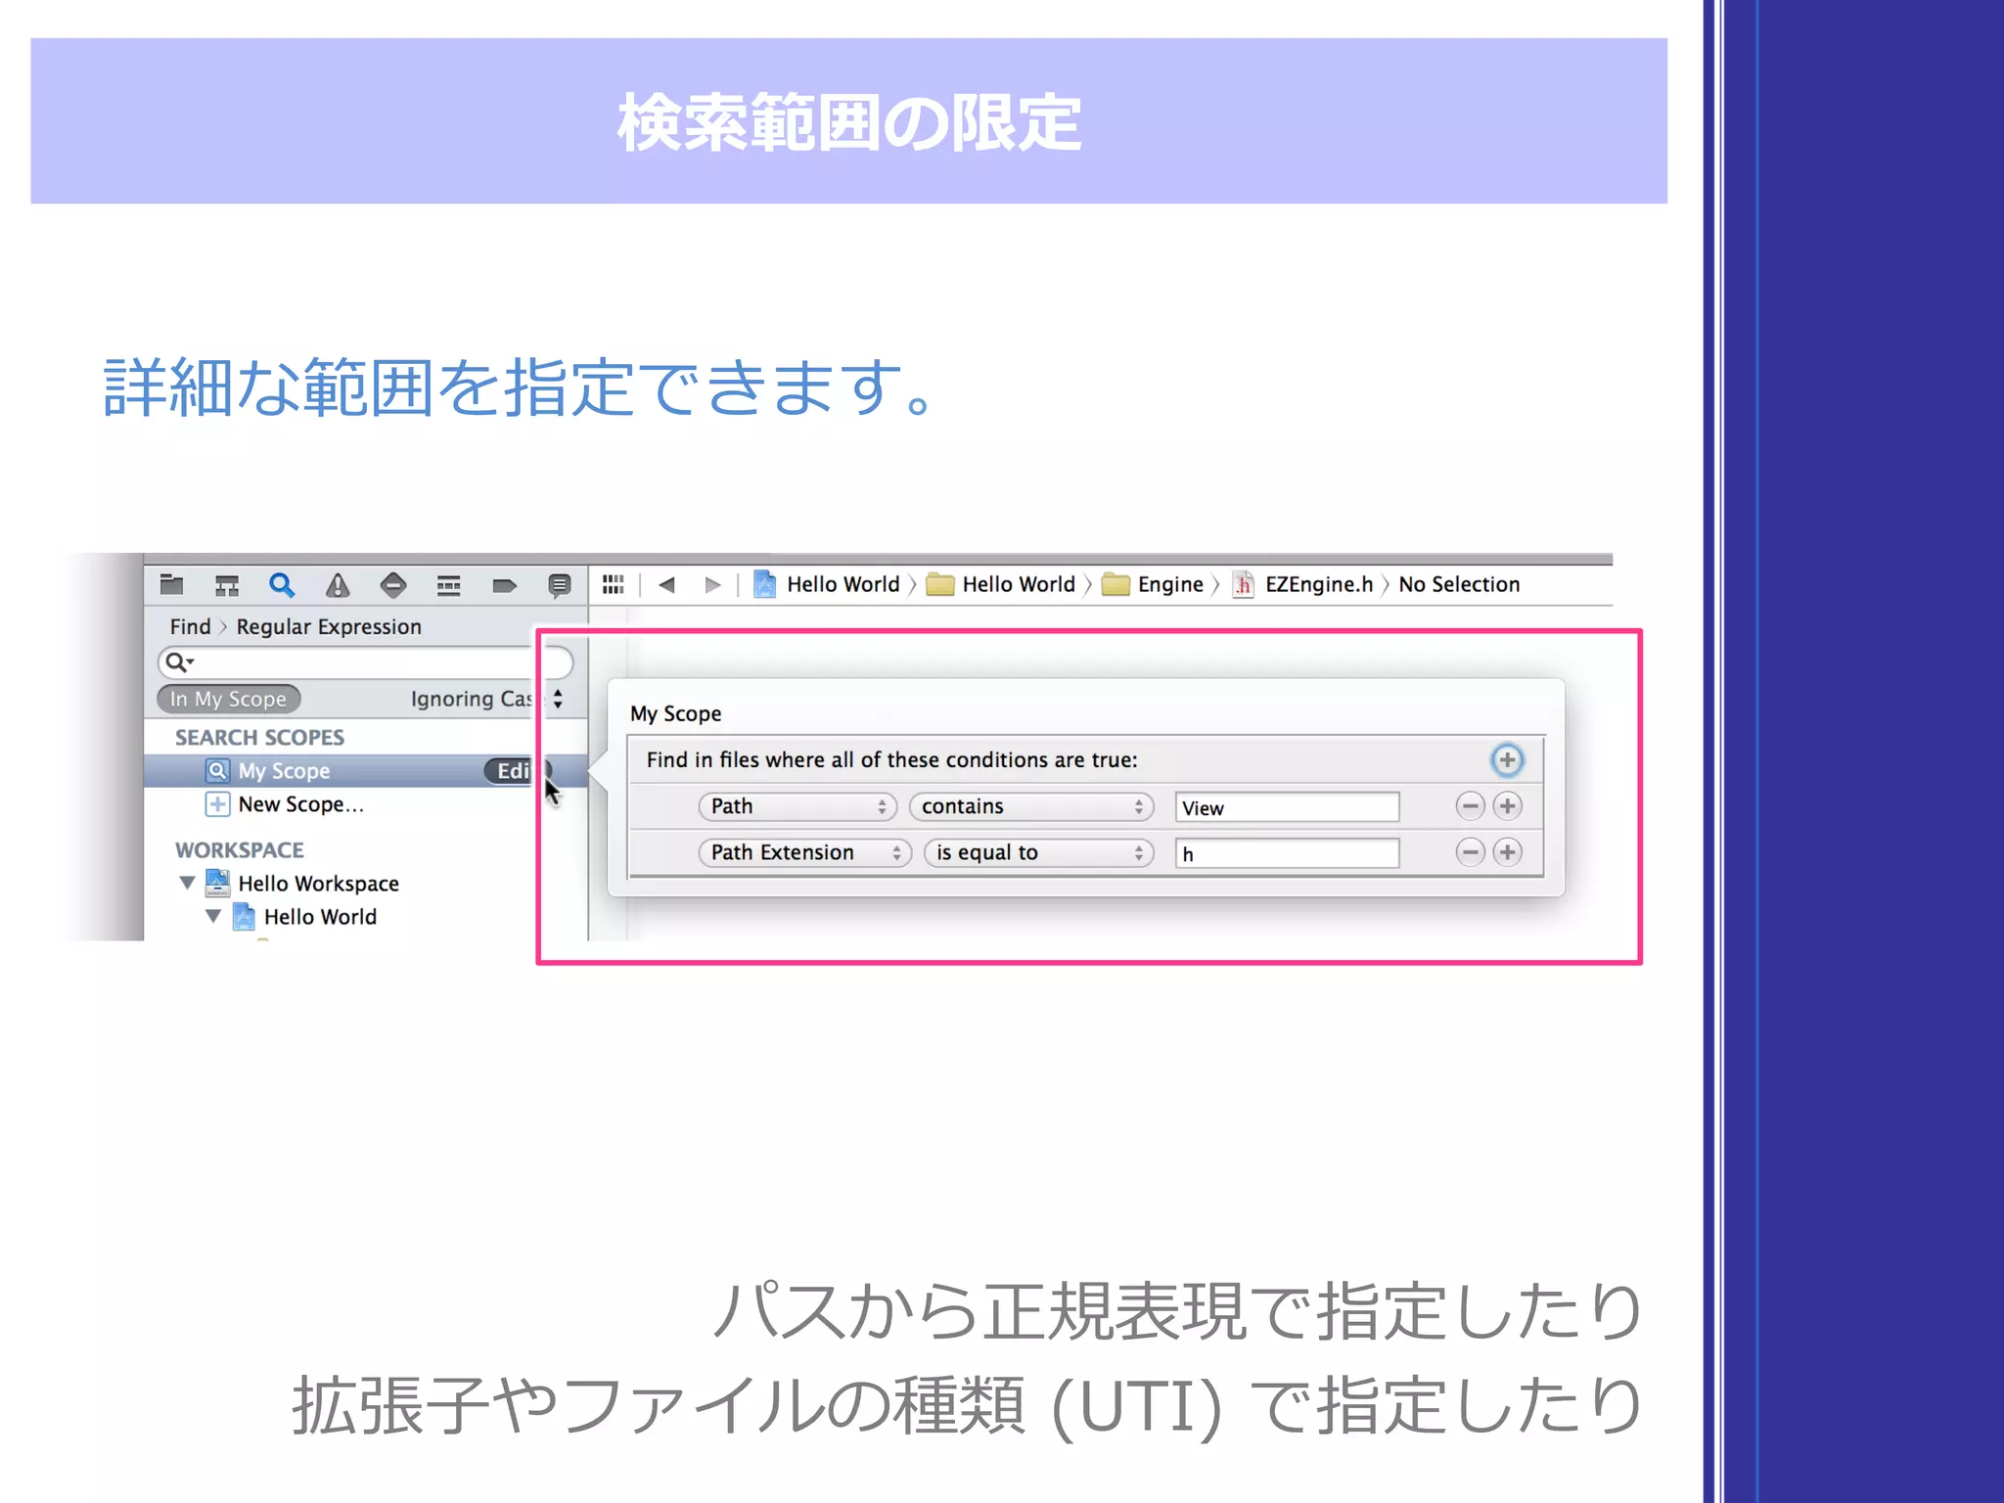Screen dimensions: 2004x1503
Task: Click Engine folder in jump bar
Action: click(1153, 585)
